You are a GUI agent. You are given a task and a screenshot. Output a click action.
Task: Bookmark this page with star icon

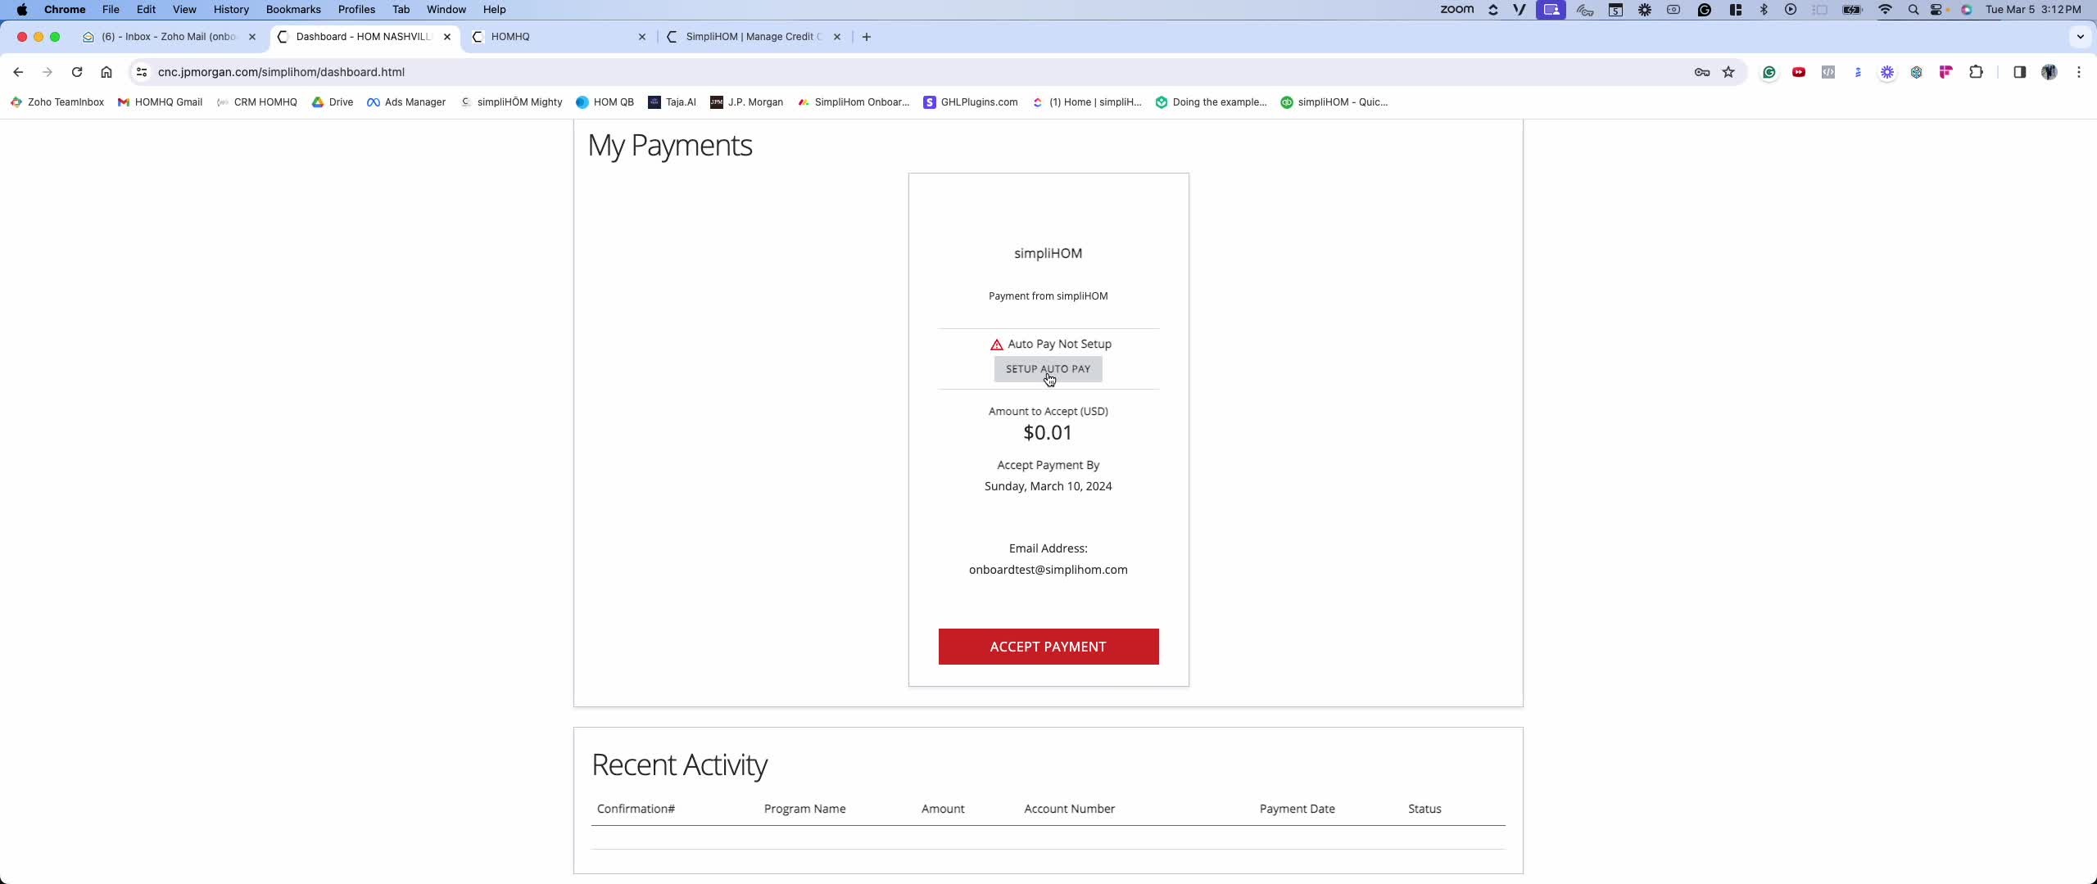point(1728,72)
